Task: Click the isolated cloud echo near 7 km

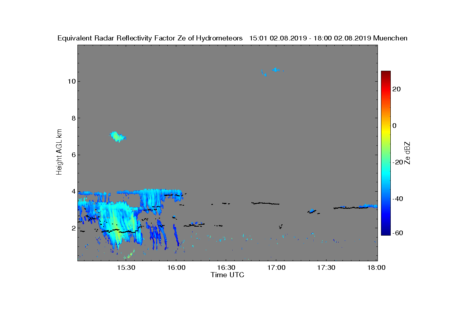Action: (118, 136)
